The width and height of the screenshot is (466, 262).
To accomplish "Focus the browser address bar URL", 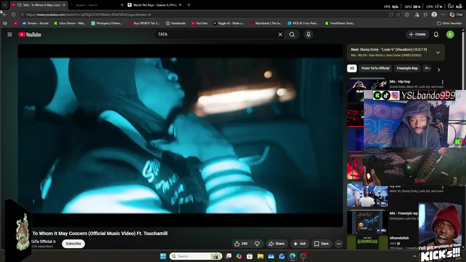I will coord(88,15).
